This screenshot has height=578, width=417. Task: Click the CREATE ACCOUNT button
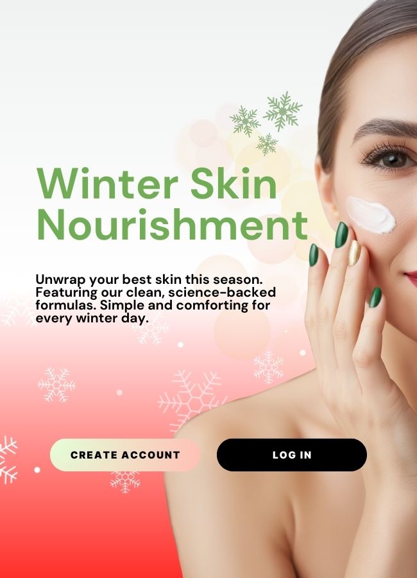(125, 455)
